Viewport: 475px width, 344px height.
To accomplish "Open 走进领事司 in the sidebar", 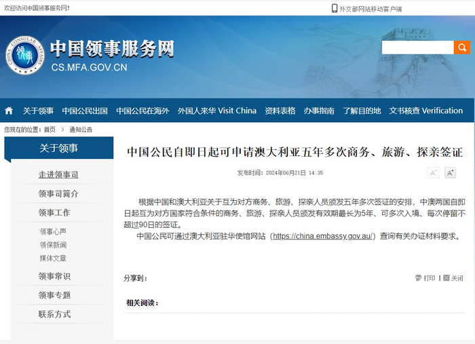I will pyautogui.click(x=58, y=175).
